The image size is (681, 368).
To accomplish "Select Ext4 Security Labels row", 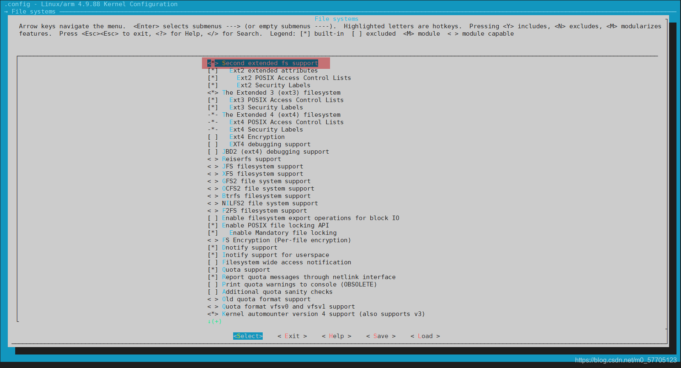I will [x=255, y=129].
